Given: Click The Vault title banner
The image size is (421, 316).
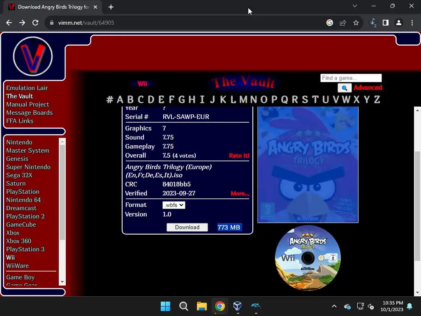Looking at the screenshot, I should point(243,82).
